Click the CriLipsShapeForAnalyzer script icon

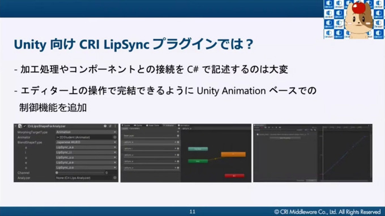[20, 126]
